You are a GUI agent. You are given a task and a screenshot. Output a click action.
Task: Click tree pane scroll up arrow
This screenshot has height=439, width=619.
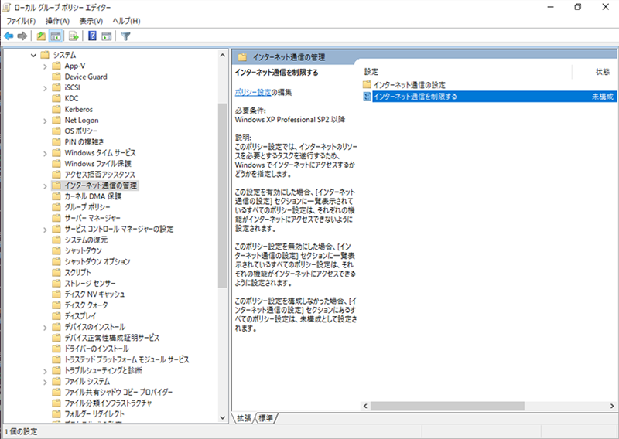click(223, 56)
